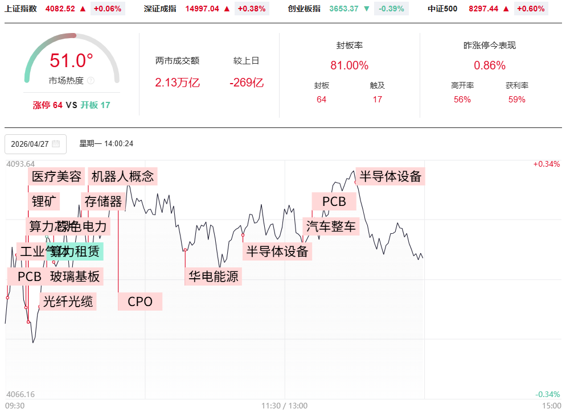The height and width of the screenshot is (413, 566).
Task: Open the calendar icon in date field
Action: pos(56,144)
